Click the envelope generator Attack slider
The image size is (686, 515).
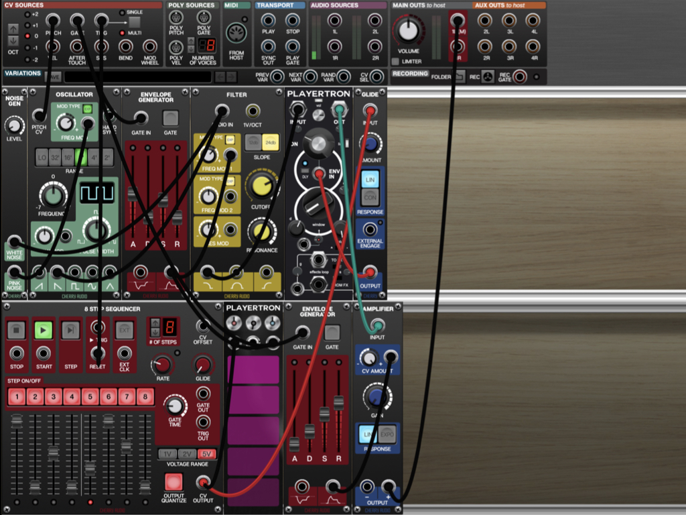click(x=133, y=194)
